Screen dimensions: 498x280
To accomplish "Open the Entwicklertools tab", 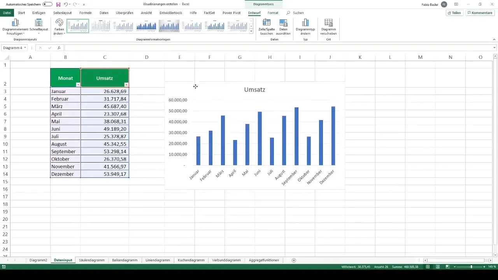I will pos(171,13).
